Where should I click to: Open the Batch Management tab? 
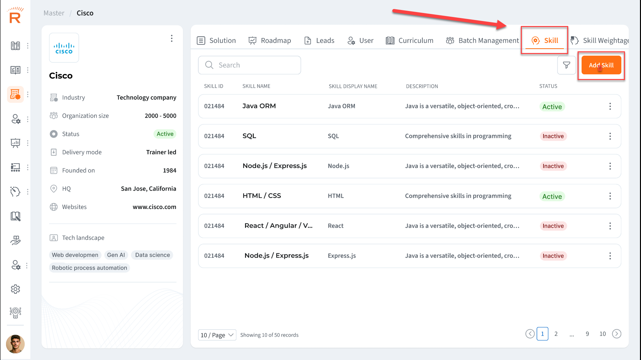coord(482,40)
